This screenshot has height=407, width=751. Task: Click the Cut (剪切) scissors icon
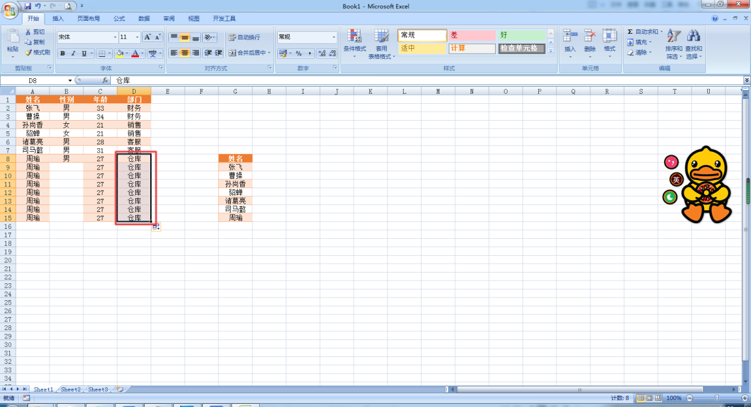(x=28, y=32)
